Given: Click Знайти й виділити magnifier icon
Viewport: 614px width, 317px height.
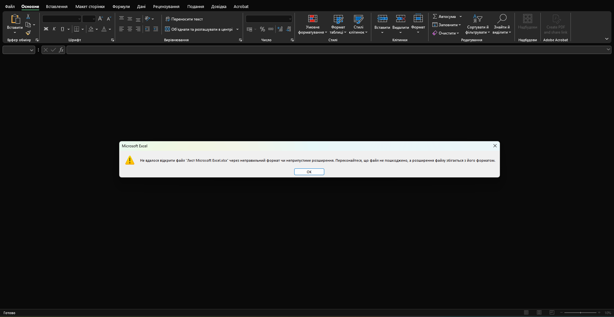Looking at the screenshot, I should coord(502,19).
